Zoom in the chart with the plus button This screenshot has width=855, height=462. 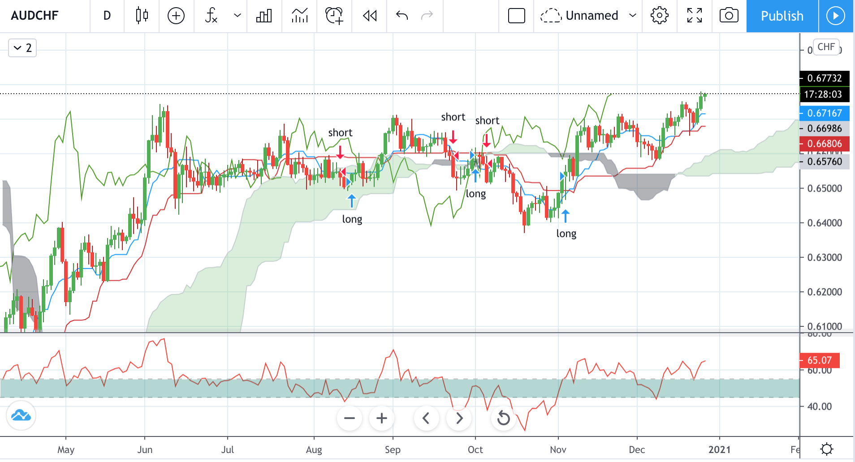coord(382,418)
